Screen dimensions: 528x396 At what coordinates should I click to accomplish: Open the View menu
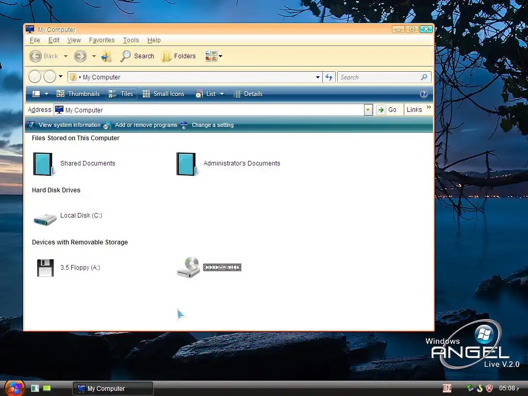[74, 40]
